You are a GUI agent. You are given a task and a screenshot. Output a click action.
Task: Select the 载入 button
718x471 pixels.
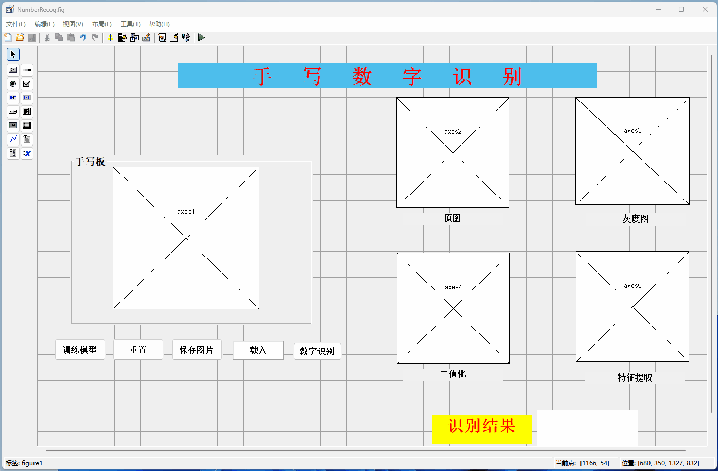coord(258,351)
